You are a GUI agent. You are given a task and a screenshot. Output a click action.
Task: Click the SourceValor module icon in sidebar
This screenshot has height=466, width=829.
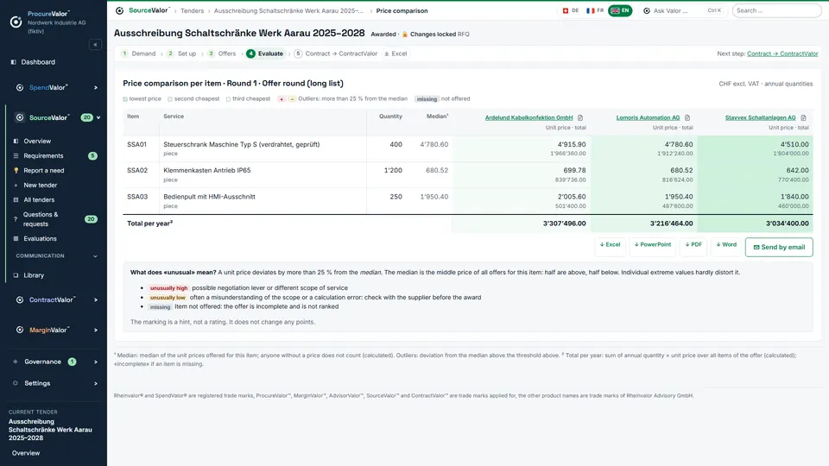tap(20, 117)
